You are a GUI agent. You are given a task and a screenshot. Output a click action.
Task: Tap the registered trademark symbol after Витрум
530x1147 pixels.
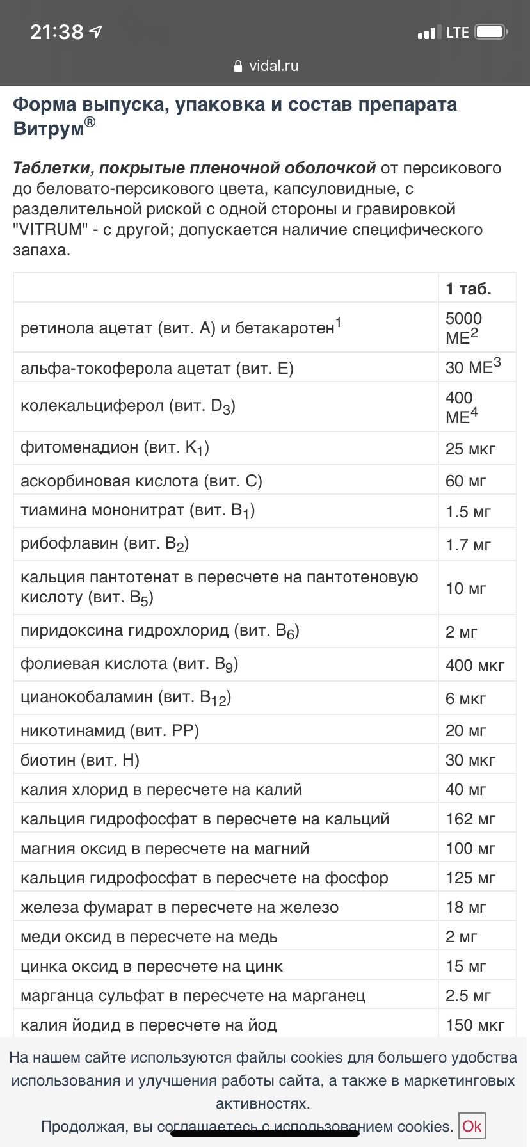pos(90,122)
